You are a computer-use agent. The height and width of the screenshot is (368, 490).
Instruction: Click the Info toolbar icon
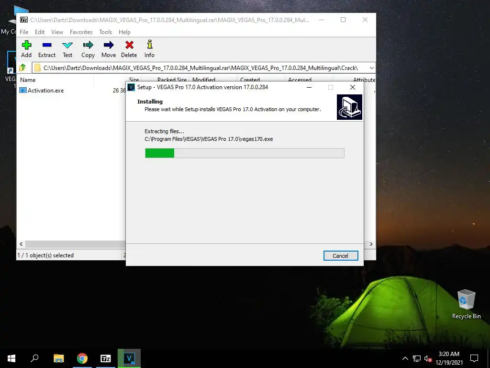pyautogui.click(x=149, y=49)
